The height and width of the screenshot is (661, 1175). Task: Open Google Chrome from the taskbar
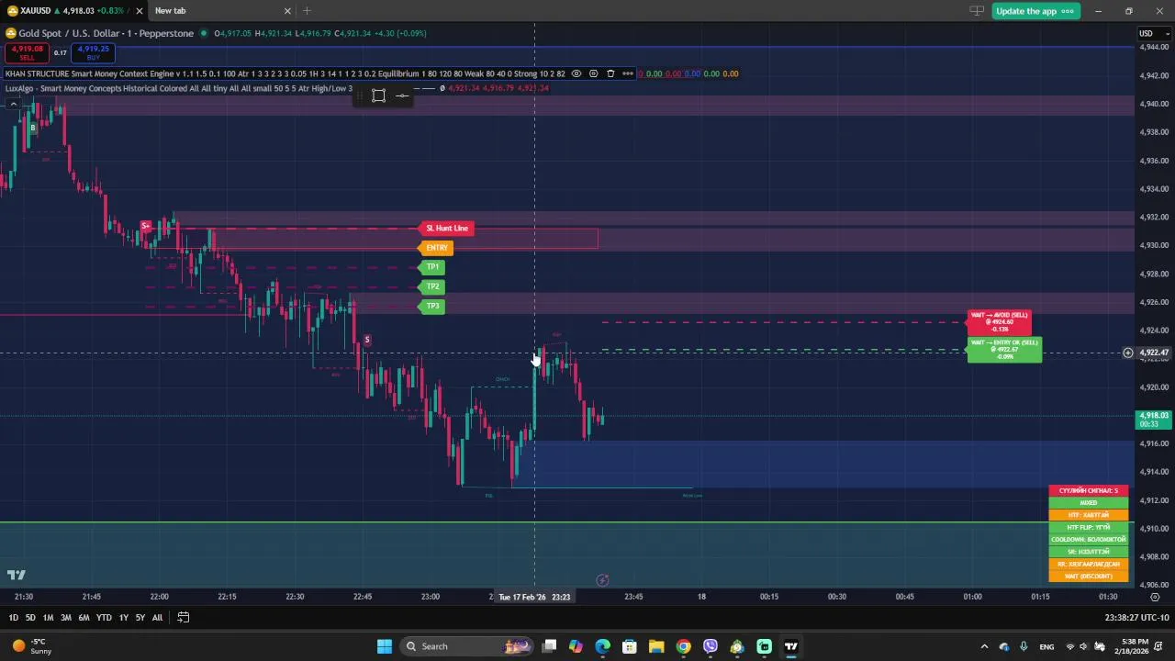pyautogui.click(x=683, y=646)
